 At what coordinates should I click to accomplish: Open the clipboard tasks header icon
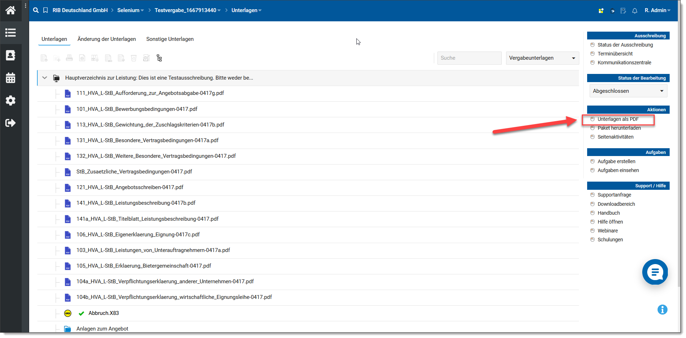612,11
